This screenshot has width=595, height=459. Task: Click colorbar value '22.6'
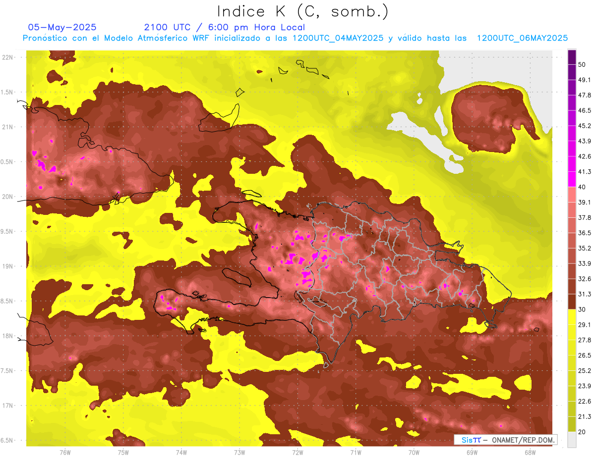[585, 401]
